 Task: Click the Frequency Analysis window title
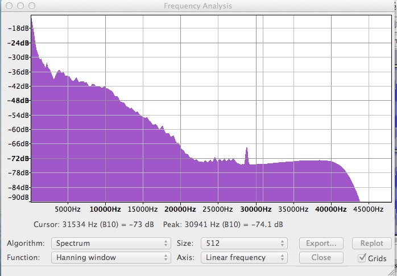pyautogui.click(x=198, y=6)
